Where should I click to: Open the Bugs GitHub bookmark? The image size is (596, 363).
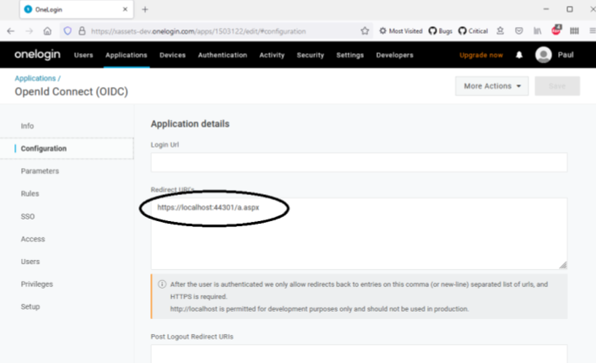[441, 31]
